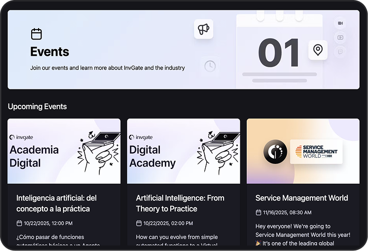
Task: Click calendar icon beside 11/16/2025, 08:30 AM
Action: point(258,212)
